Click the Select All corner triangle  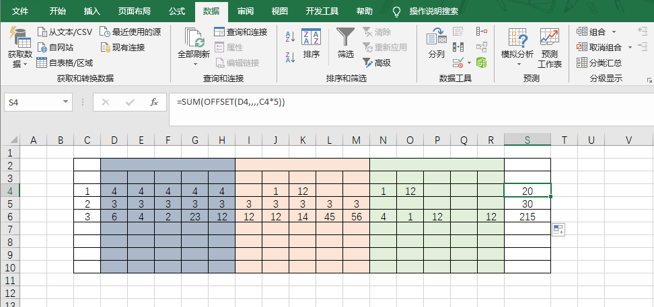click(13, 140)
